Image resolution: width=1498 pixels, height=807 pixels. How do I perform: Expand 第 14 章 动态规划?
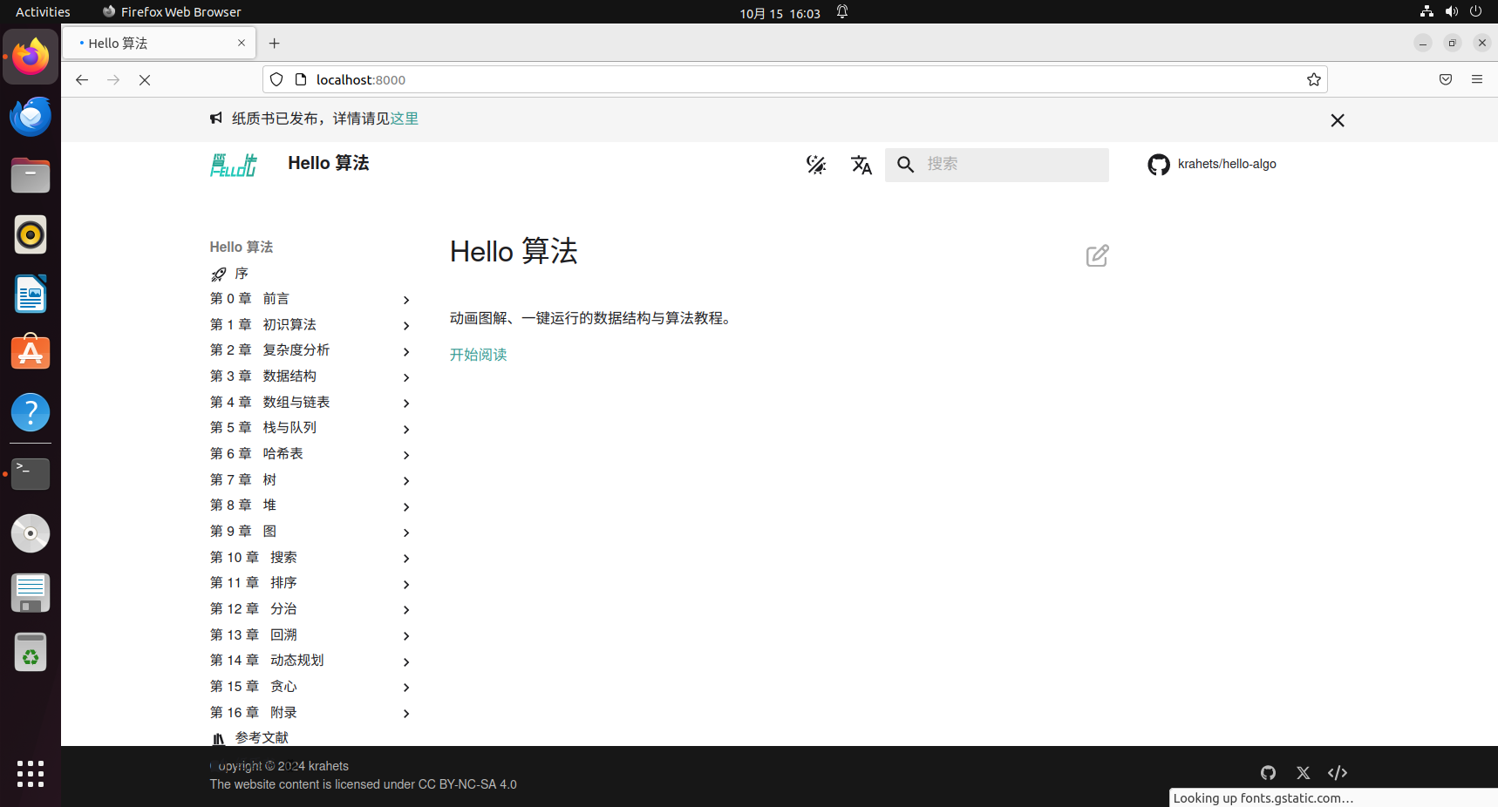pyautogui.click(x=405, y=661)
